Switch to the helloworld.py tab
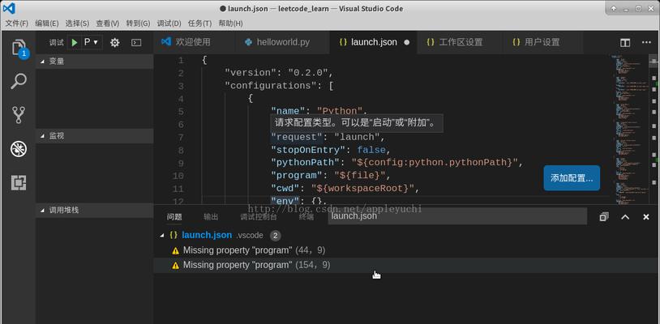660x324 pixels. point(282,42)
